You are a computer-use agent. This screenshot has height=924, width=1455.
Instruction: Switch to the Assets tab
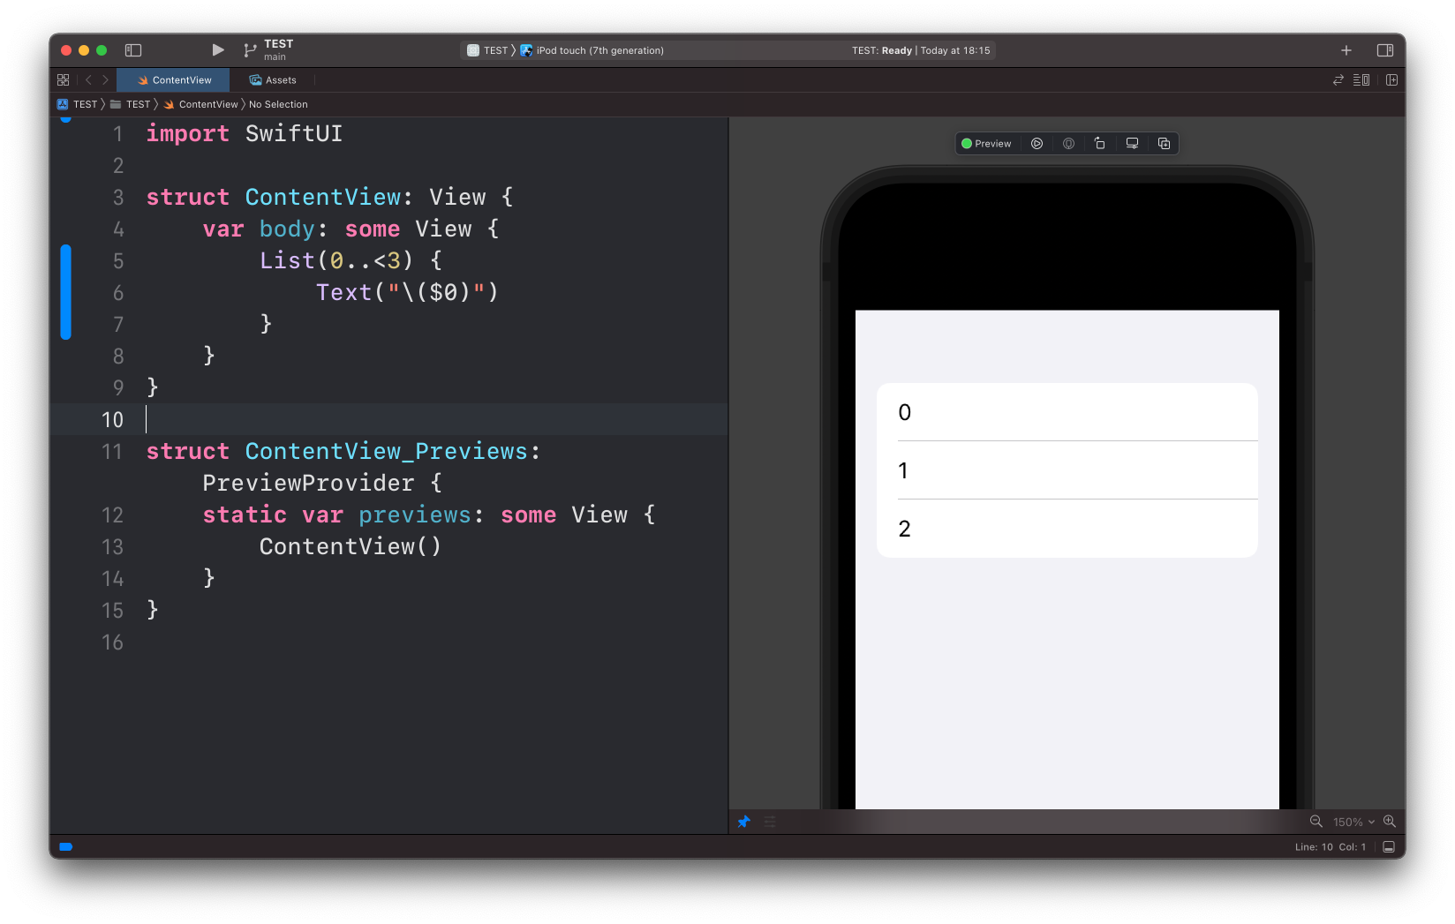[x=273, y=80]
